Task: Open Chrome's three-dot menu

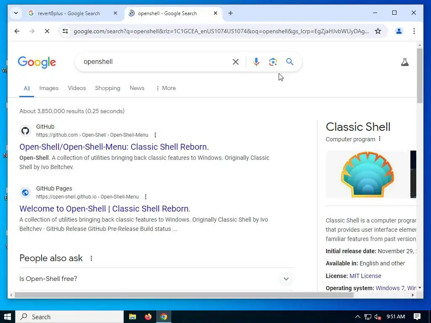Action: [x=414, y=31]
